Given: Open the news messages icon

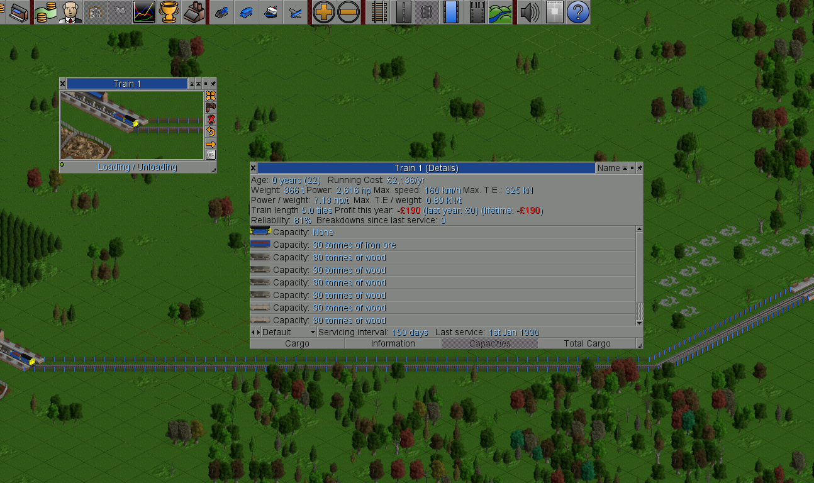Looking at the screenshot, I should [x=554, y=12].
